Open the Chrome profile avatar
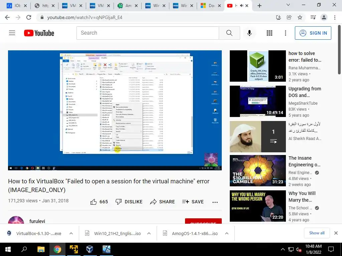Image resolution: width=342 pixels, height=256 pixels. 324,17
